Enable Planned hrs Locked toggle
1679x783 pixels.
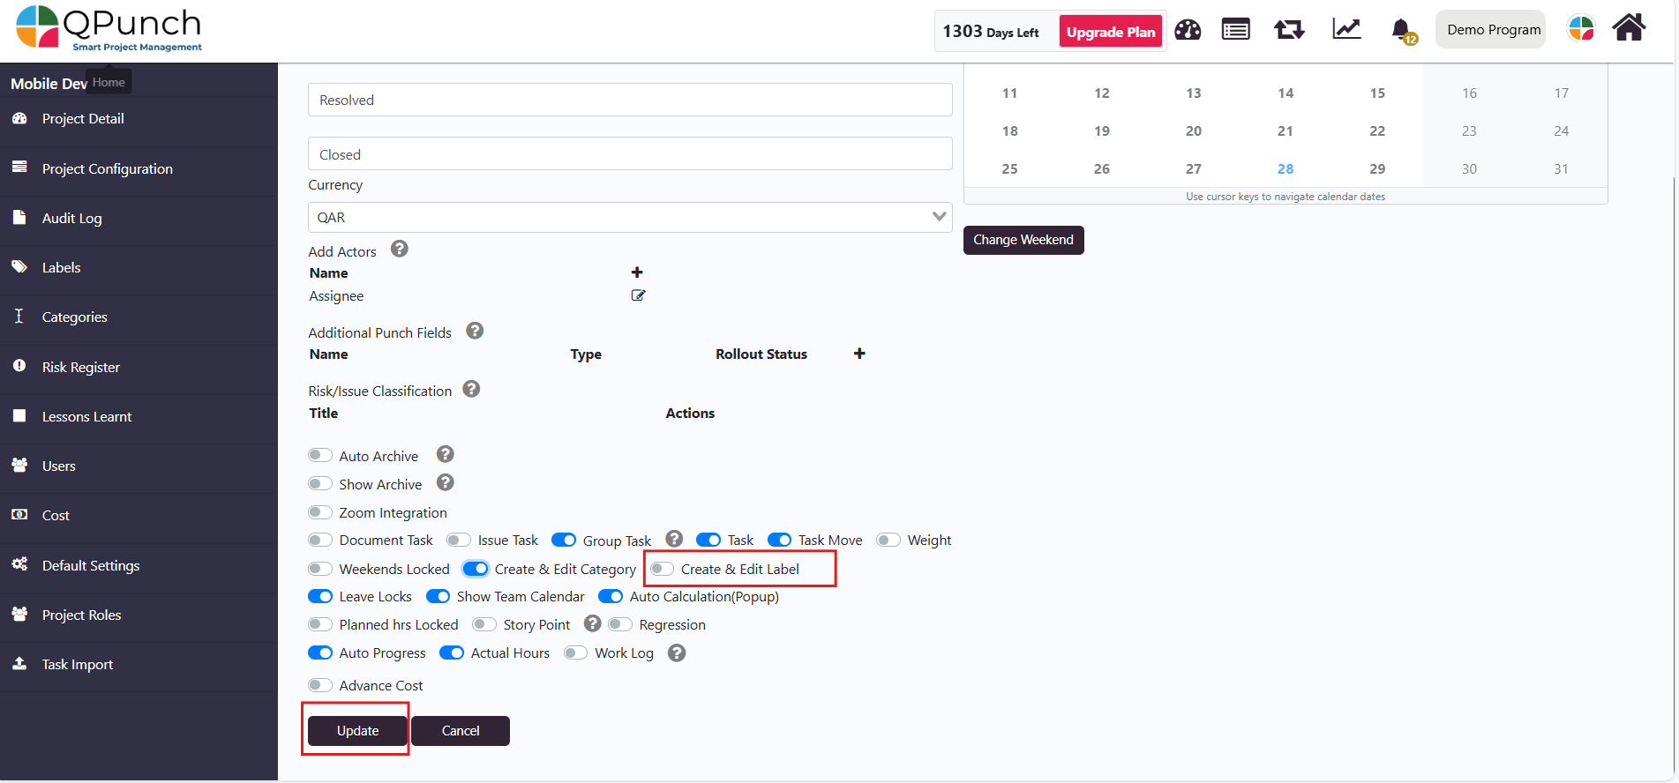point(320,624)
